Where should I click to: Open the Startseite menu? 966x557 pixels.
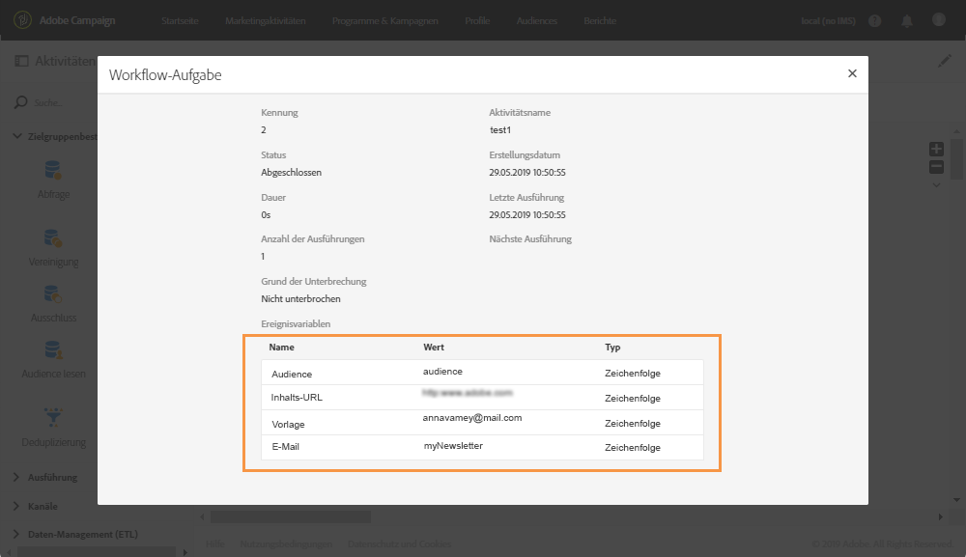(x=180, y=21)
